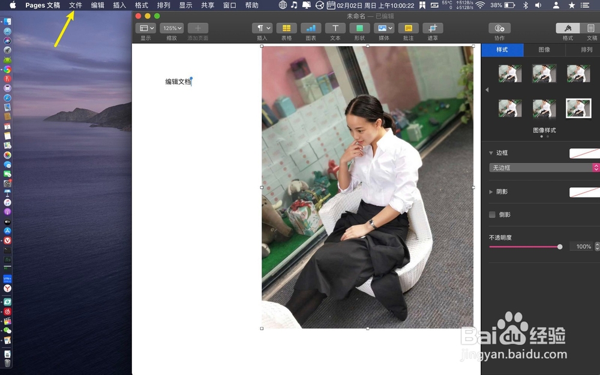Click the 形状 shapes icon
600x375 pixels.
pos(359,28)
